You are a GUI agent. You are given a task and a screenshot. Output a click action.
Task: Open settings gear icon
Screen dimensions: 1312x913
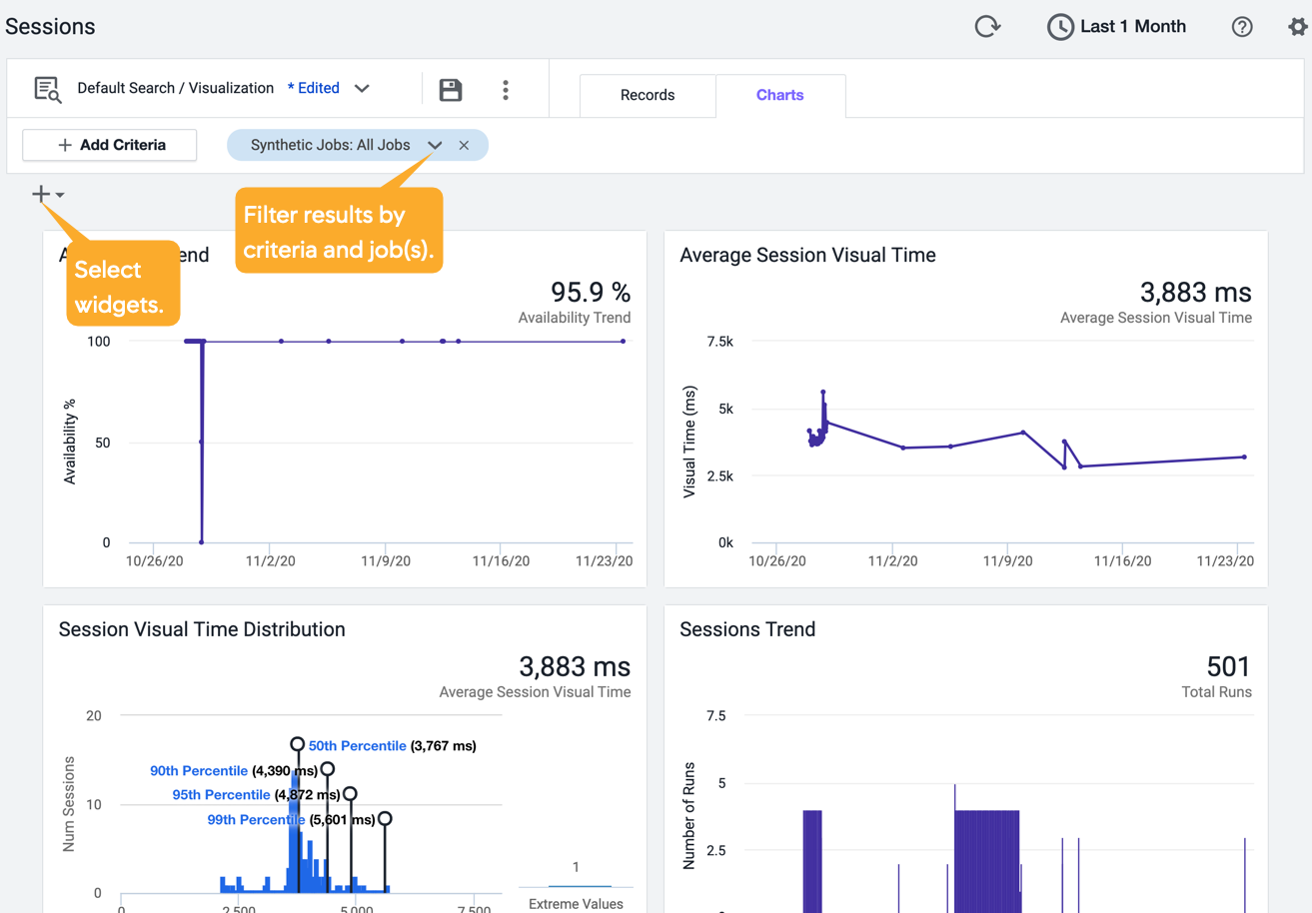point(1298,27)
